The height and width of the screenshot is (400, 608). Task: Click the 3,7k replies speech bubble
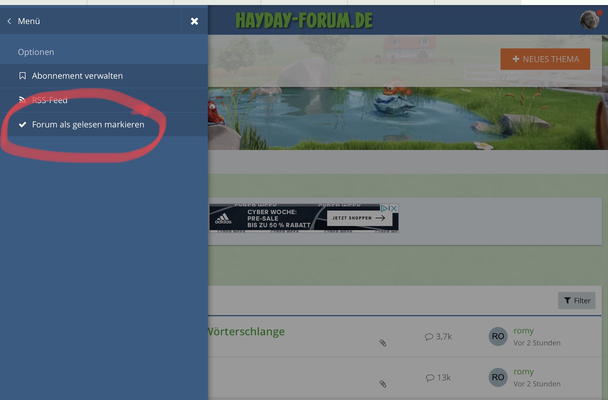[x=429, y=337]
